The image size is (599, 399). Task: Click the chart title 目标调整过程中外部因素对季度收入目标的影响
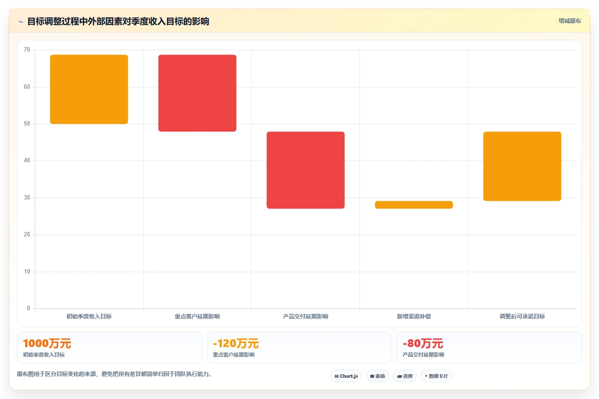click(118, 21)
